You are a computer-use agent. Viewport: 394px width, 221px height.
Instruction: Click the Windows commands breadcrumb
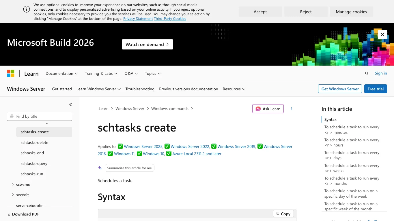(170, 108)
